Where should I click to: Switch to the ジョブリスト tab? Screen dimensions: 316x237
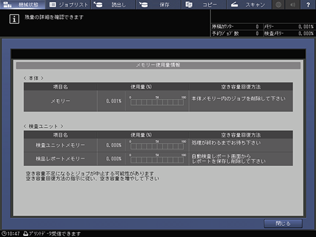tap(68, 4)
